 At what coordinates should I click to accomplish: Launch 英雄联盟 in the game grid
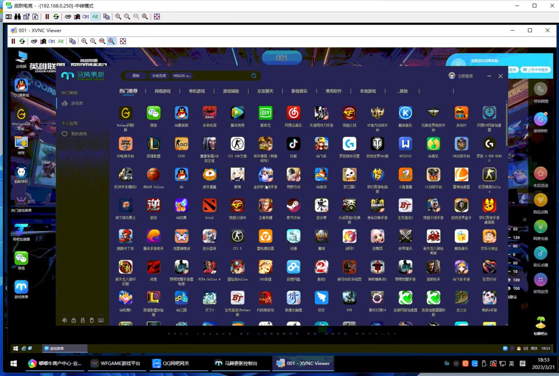153,144
